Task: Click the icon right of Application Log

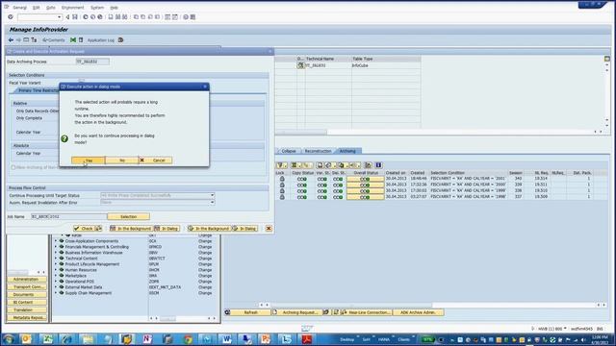Action: click(x=120, y=40)
